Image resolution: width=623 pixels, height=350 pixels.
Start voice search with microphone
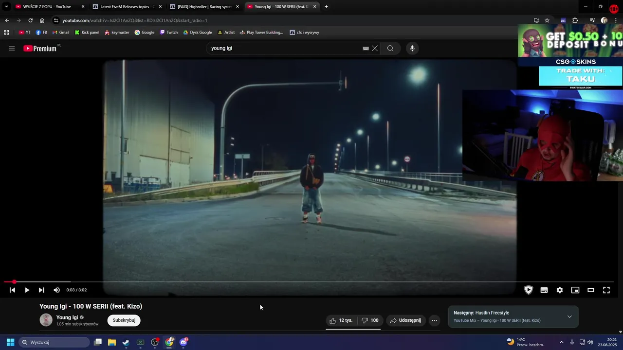coord(412,48)
